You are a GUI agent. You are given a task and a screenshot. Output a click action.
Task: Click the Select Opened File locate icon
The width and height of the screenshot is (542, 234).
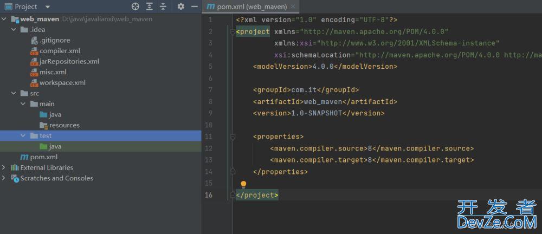135,6
